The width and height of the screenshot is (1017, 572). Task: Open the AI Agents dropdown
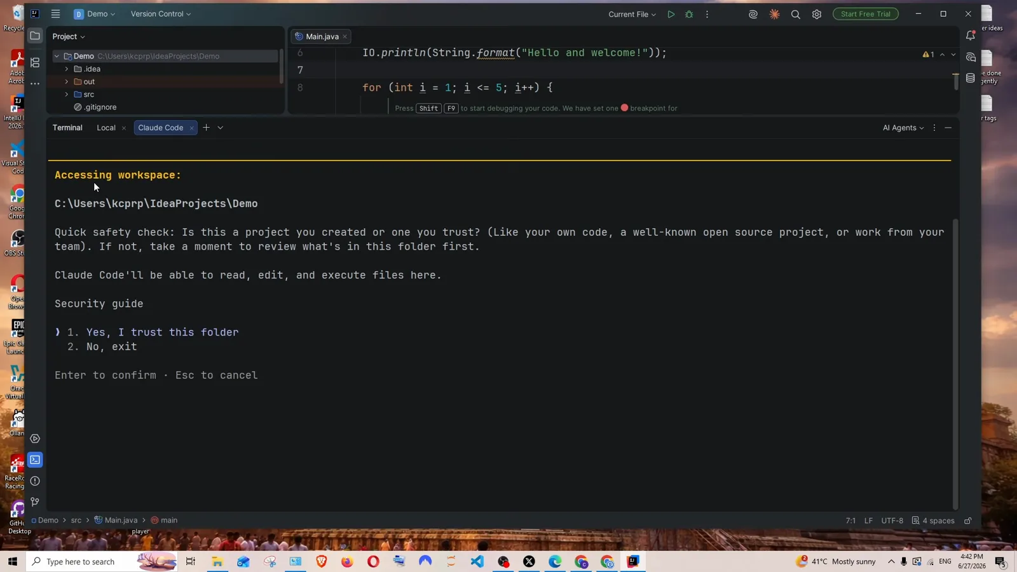[903, 128]
